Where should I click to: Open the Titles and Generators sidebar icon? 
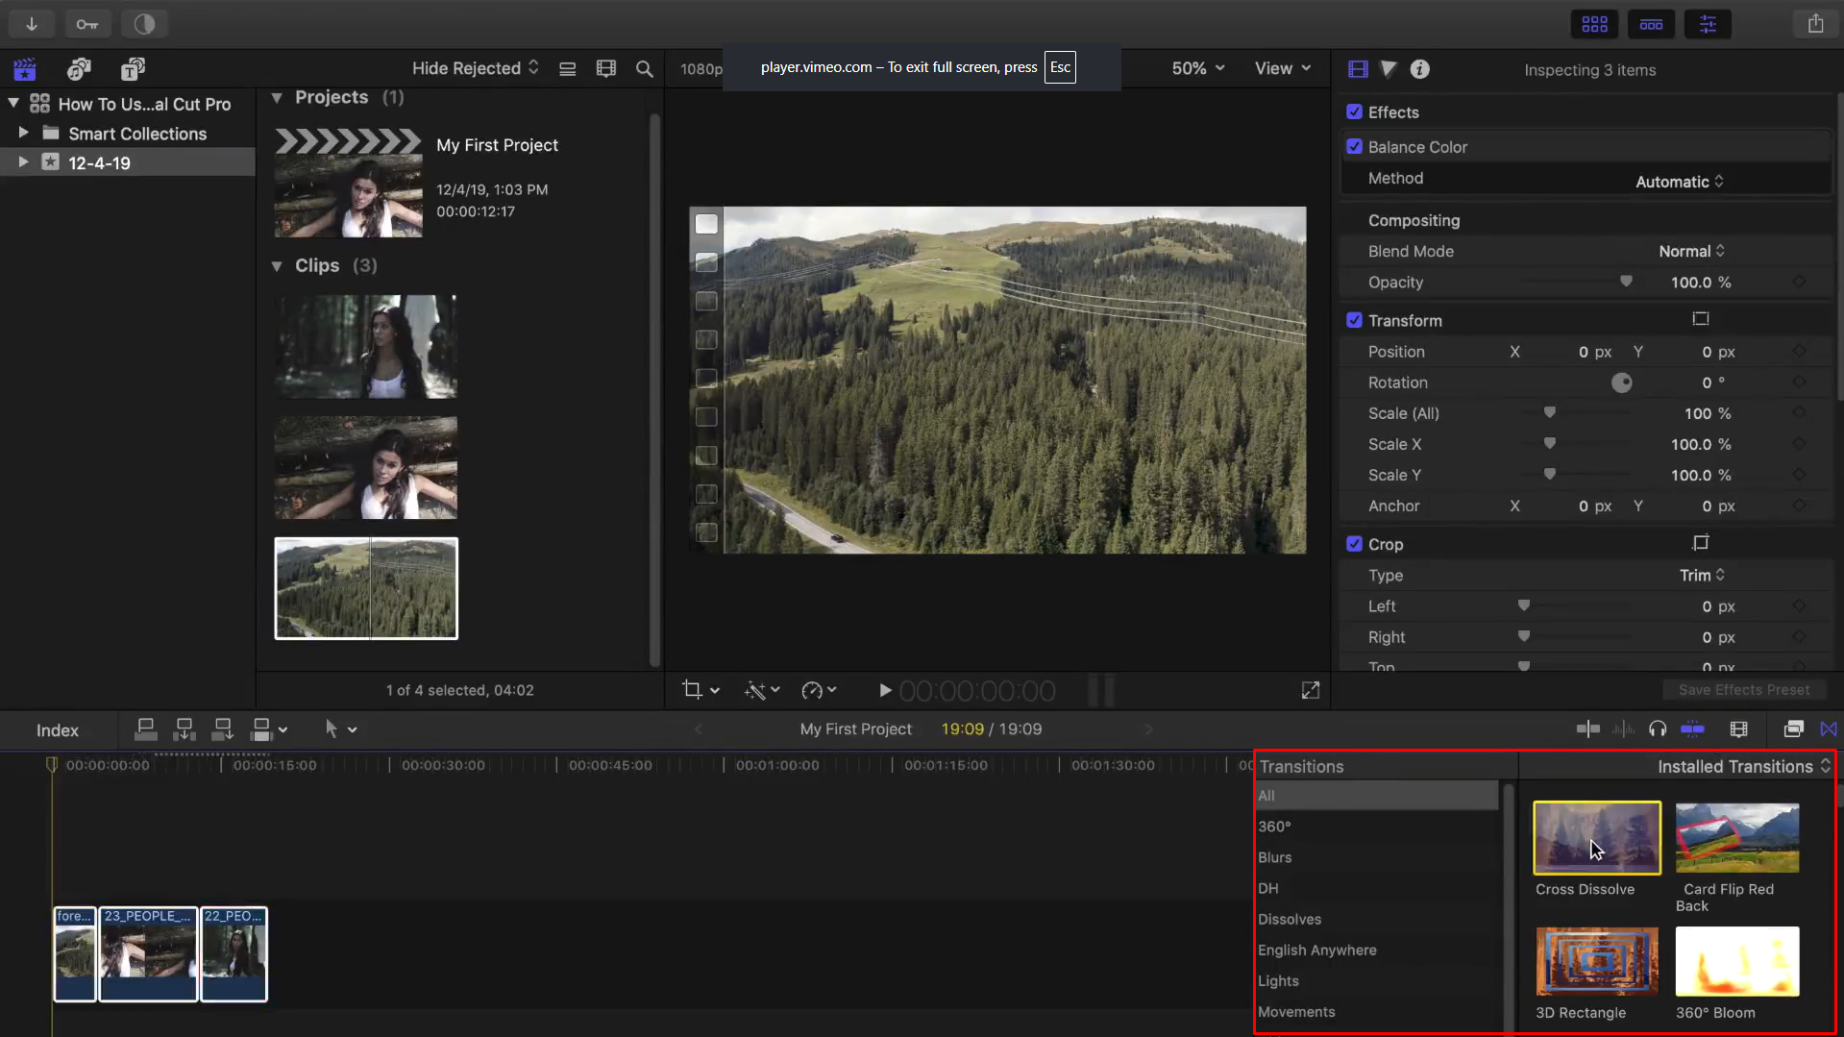133,68
